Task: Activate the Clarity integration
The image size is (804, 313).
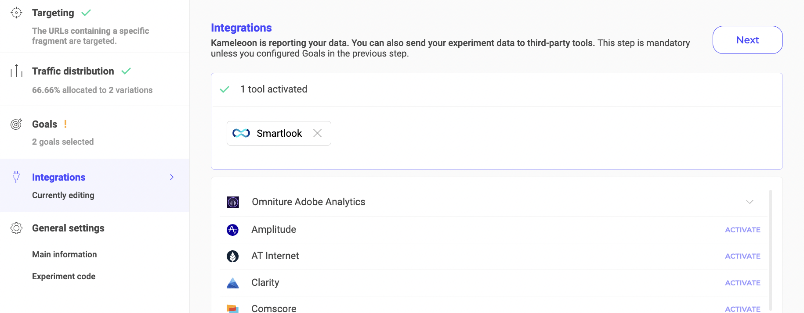Action: click(x=742, y=283)
